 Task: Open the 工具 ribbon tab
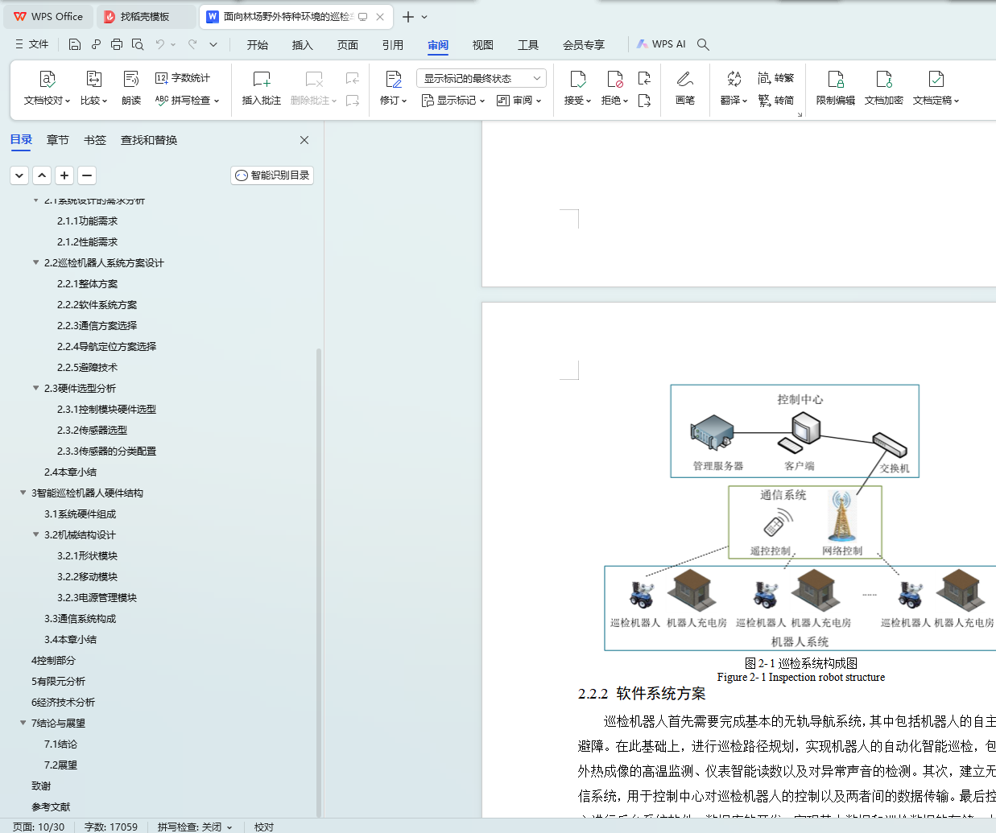point(528,45)
